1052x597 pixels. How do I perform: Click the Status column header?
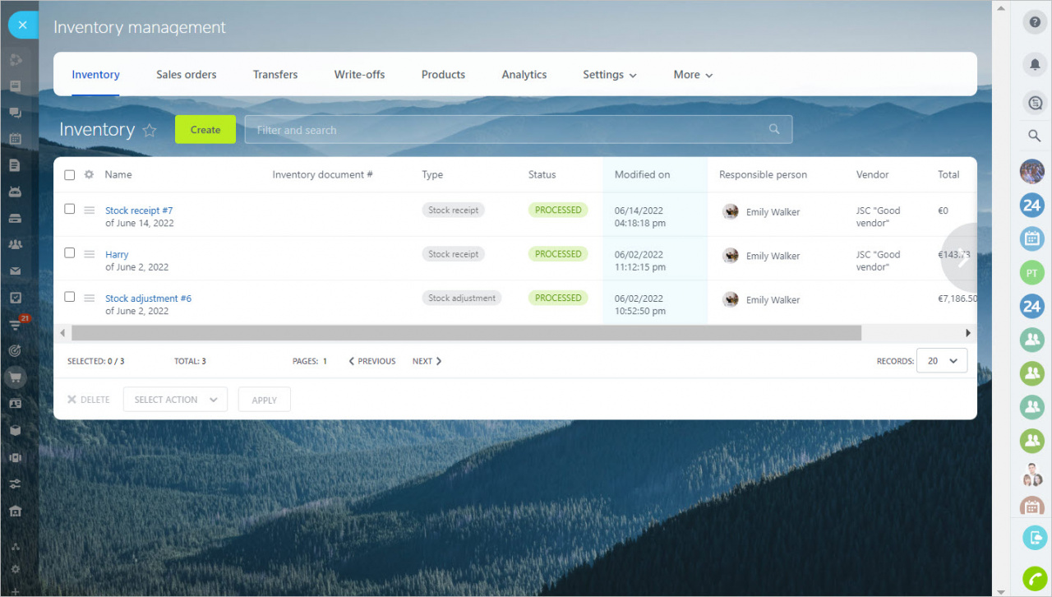coord(542,174)
